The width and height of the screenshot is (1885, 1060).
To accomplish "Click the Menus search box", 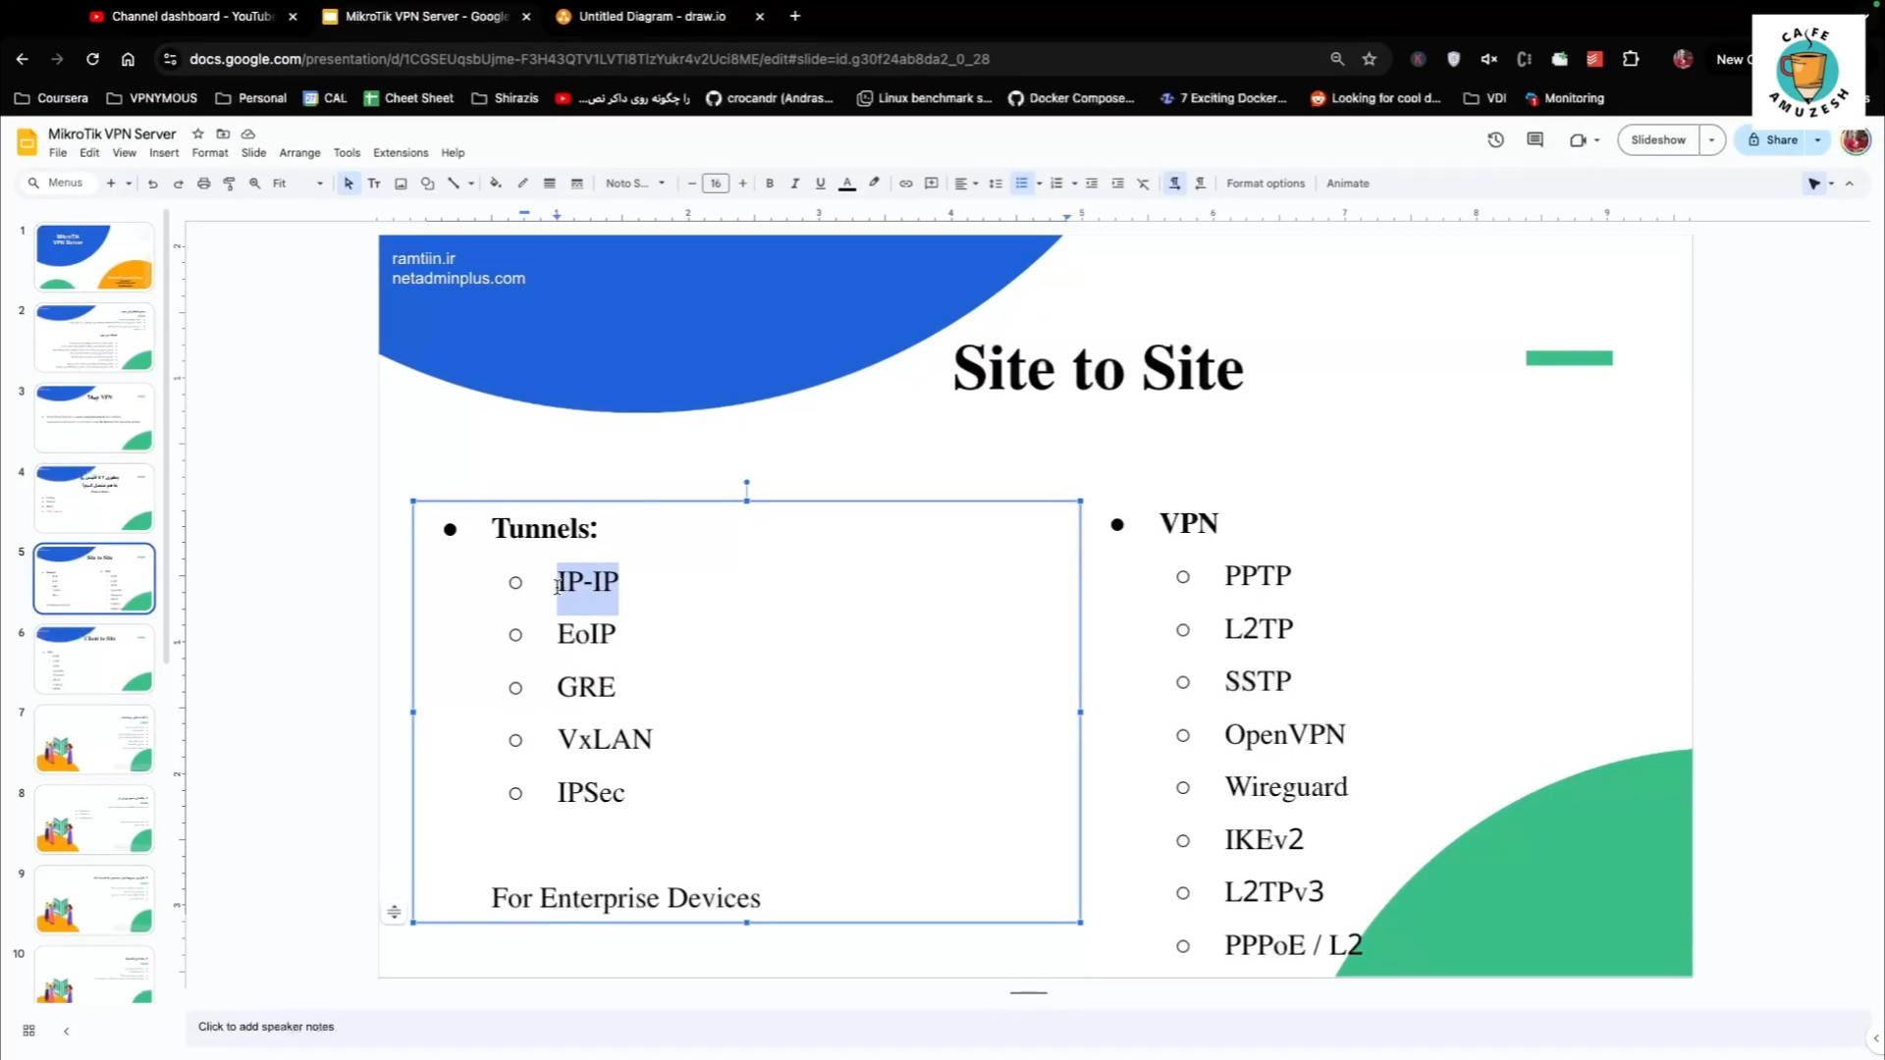I will coord(58,184).
